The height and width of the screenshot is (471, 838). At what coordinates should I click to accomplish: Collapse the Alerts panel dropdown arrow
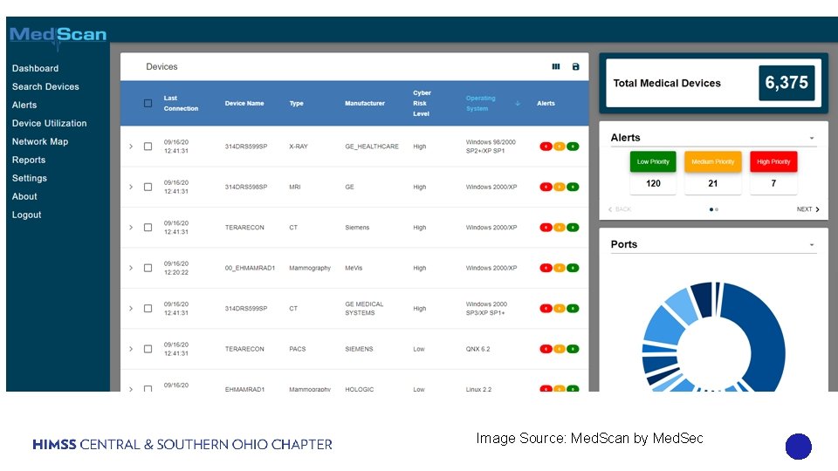812,138
